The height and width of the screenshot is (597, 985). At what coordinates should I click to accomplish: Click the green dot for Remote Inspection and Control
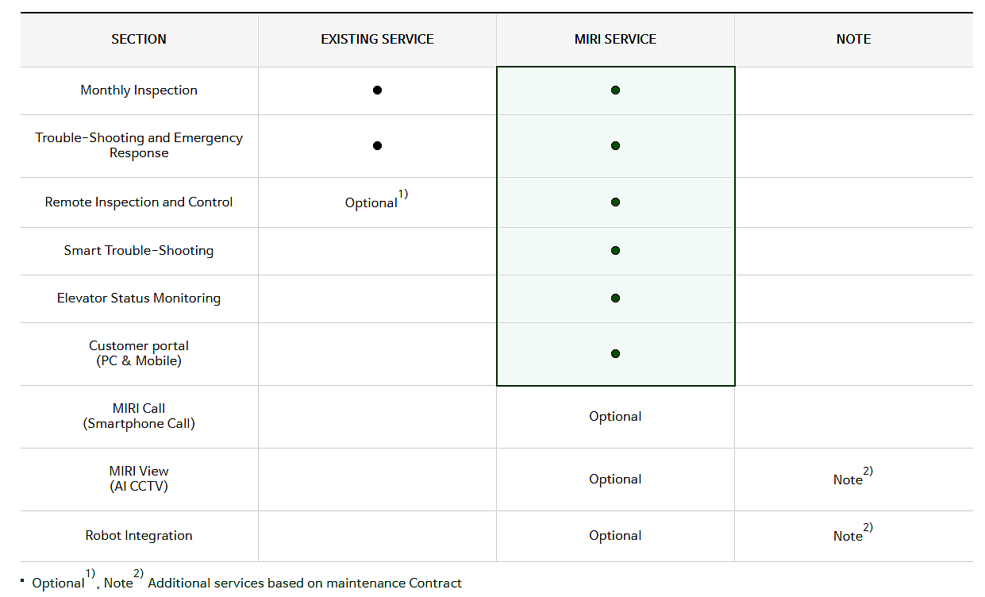(615, 202)
